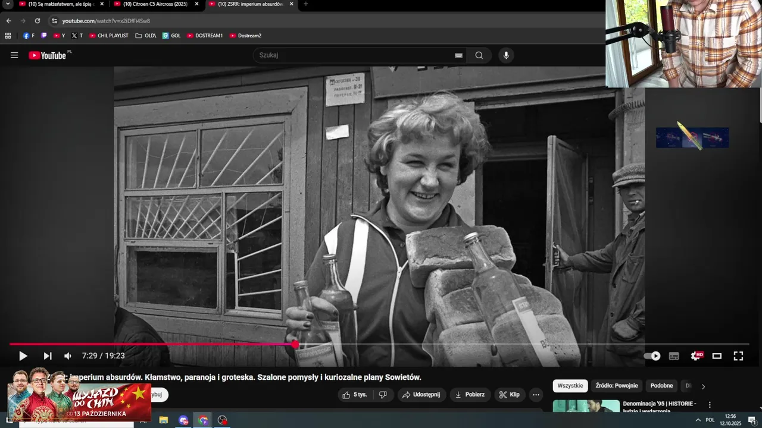The image size is (762, 428).
Task: Show more chips with right arrow
Action: click(703, 386)
